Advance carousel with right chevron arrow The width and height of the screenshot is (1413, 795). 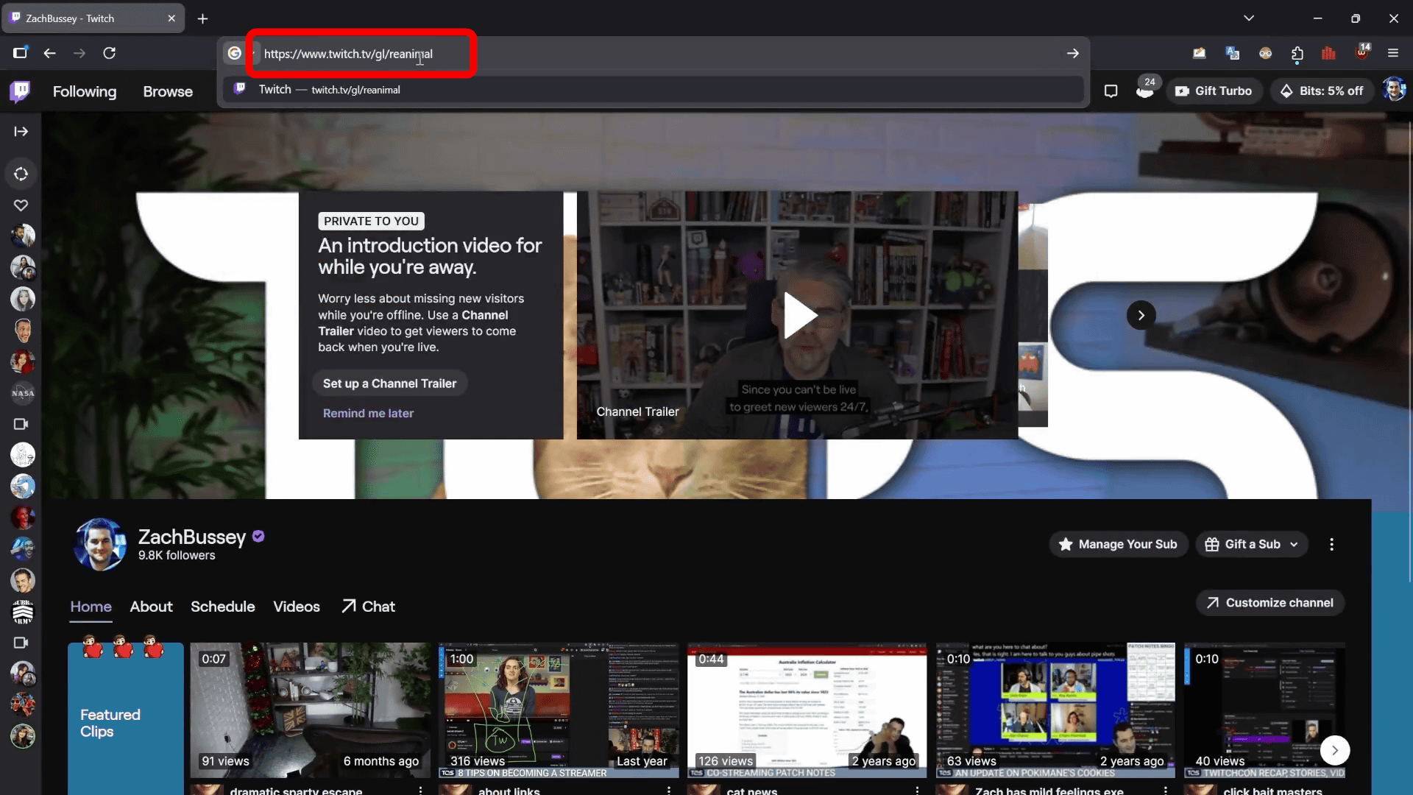[1141, 316]
